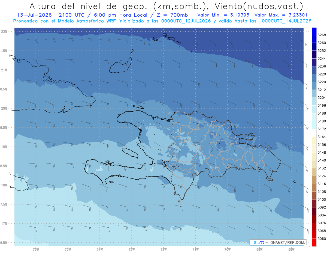Click the '3164' colorbar value
327x253 pixels.
(322, 137)
